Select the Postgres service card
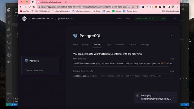Viewport: 194px width, 109px height. pos(41,65)
